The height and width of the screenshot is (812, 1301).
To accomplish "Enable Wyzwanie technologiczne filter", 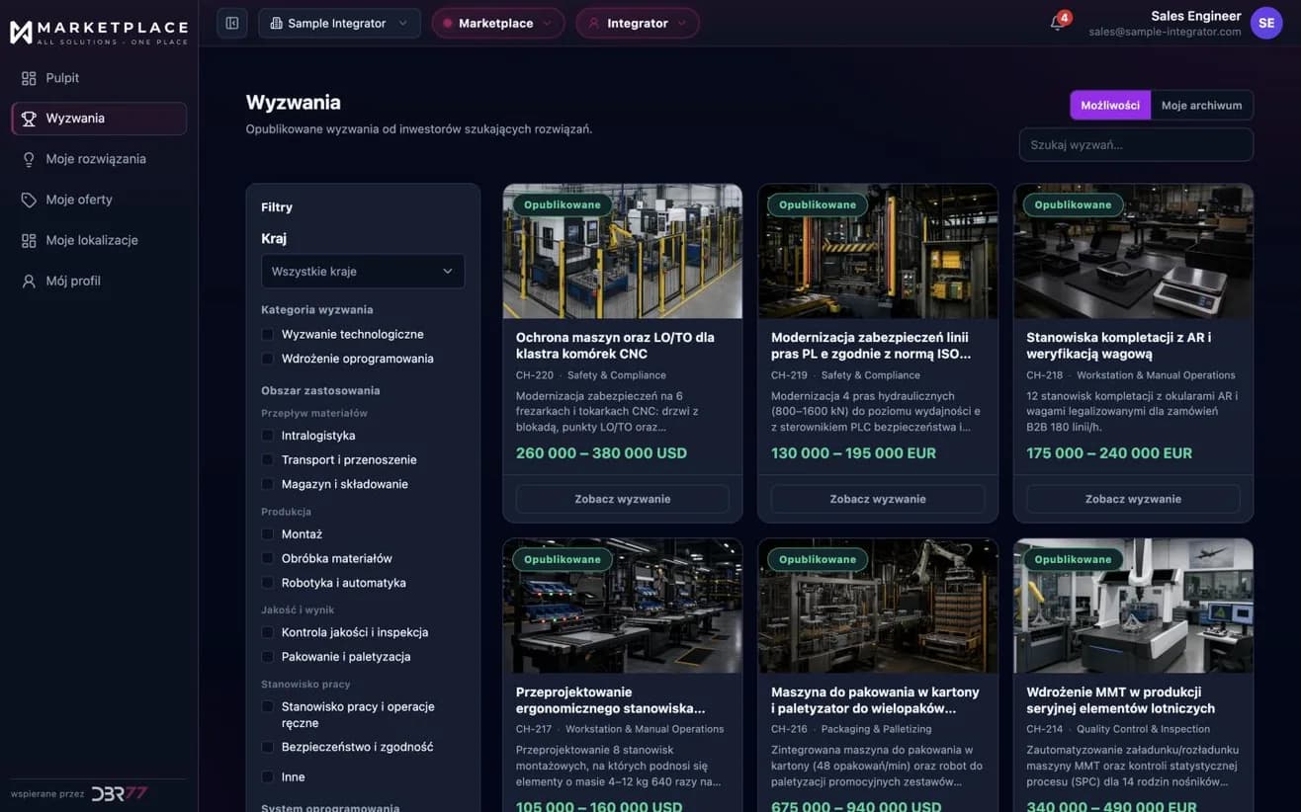I will click(x=267, y=334).
